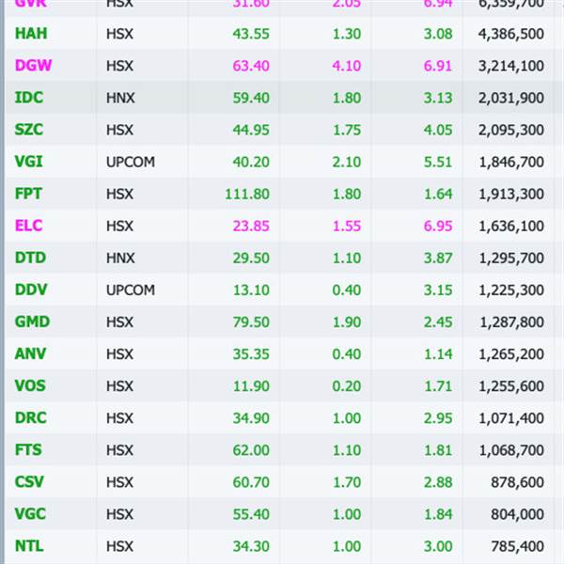The height and width of the screenshot is (564, 564).
Task: Click the FPT ticker symbol
Action: 28,194
